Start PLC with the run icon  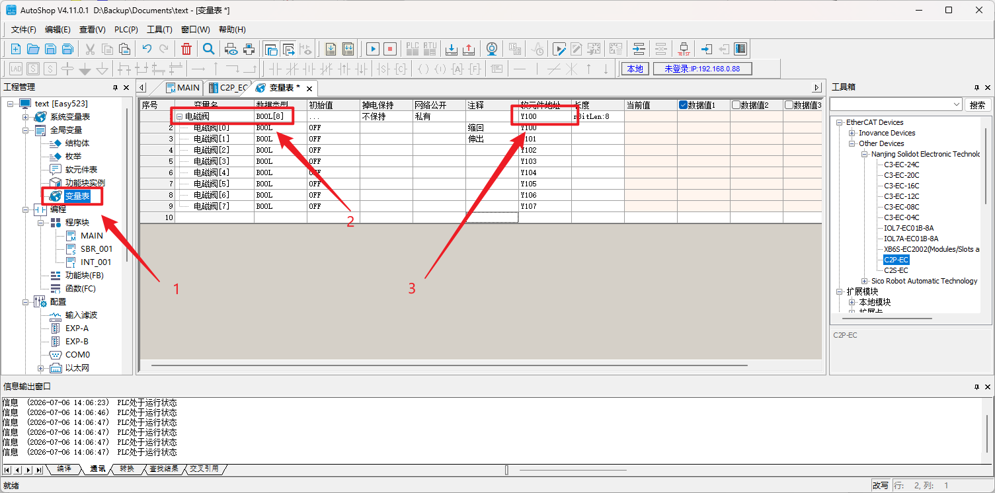373,49
